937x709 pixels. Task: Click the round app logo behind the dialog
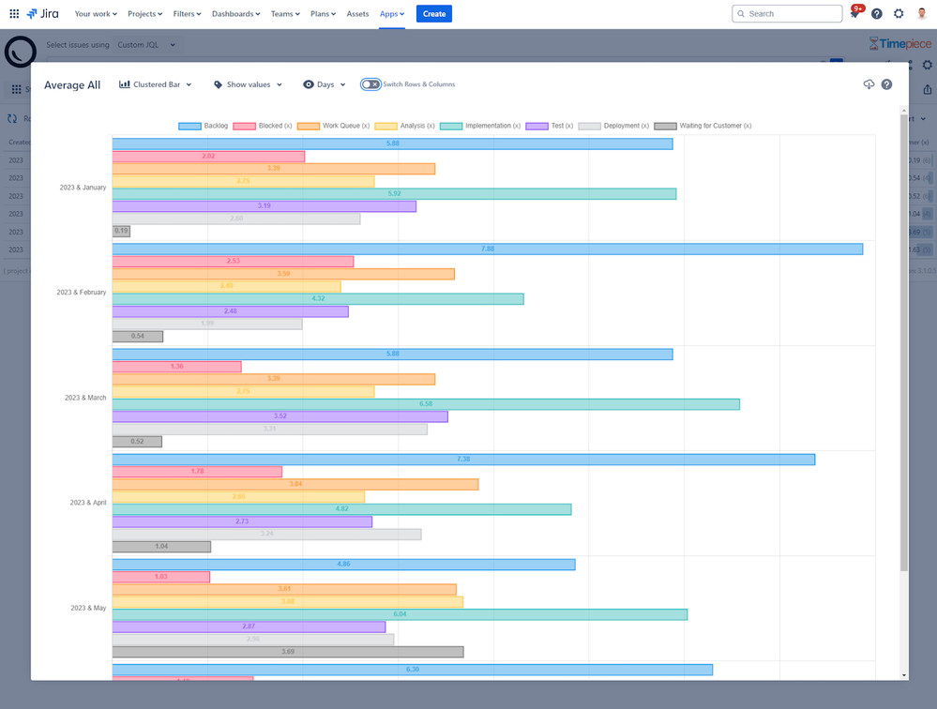click(x=21, y=52)
